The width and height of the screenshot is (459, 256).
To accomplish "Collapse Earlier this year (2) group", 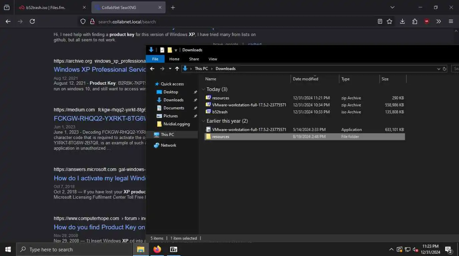I will [x=203, y=121].
